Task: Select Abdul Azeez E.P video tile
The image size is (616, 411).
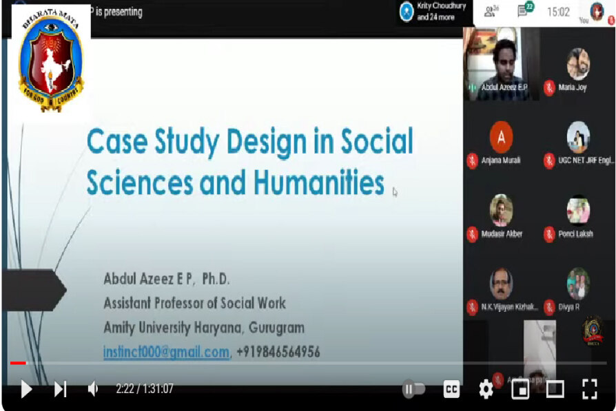Action: tap(500, 63)
